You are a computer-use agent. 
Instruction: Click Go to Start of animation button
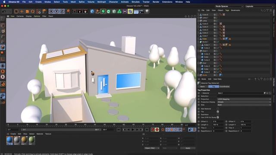point(119,130)
